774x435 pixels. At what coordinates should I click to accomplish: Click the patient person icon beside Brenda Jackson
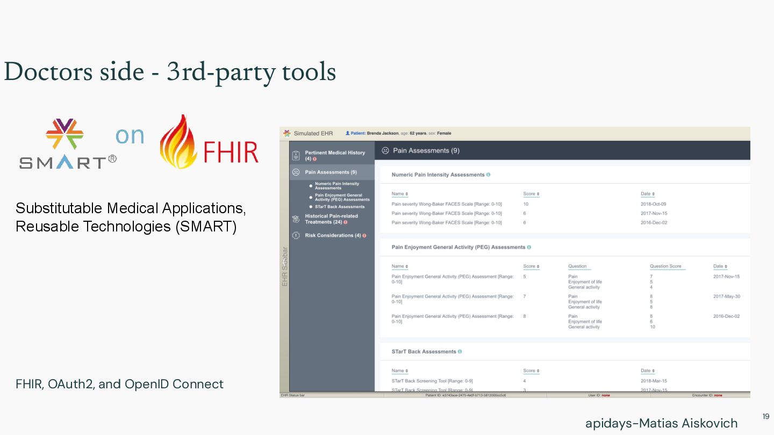click(348, 133)
